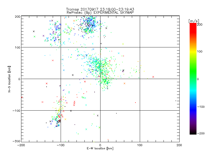Click the plot title 'Tromsø 20170917 23:18:00-23:19:43'

(100, 9)
